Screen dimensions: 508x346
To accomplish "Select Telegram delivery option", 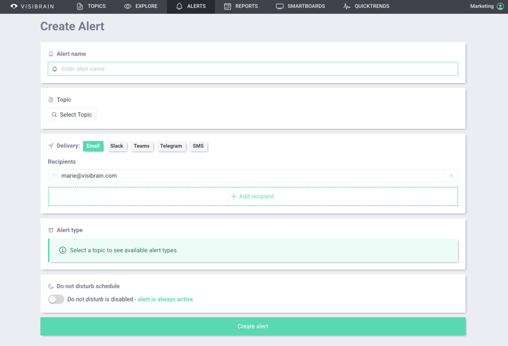I will pos(171,146).
